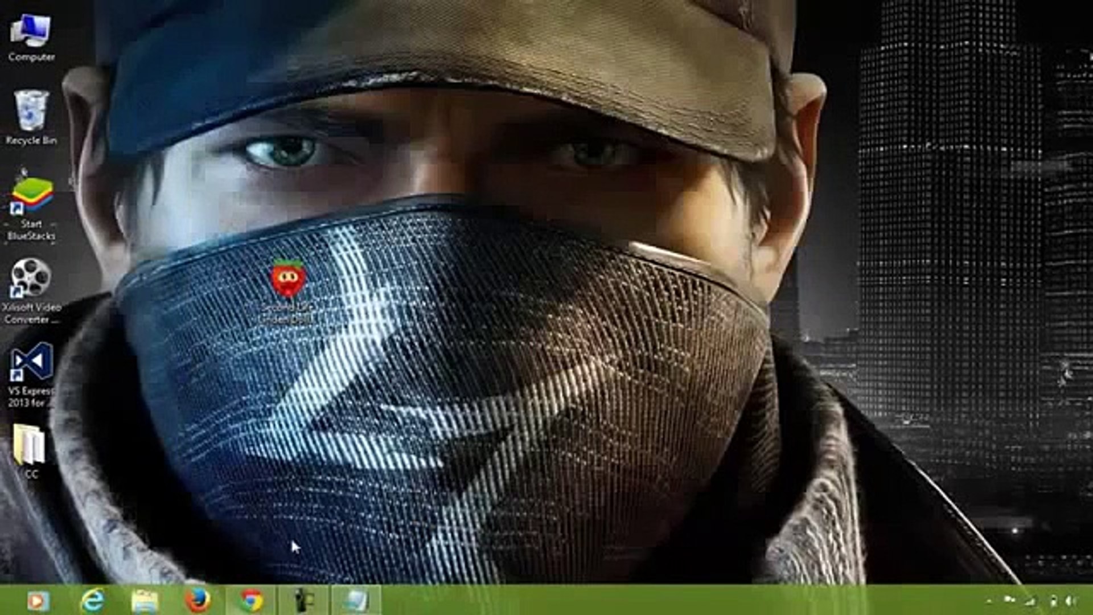The height and width of the screenshot is (615, 1093).
Task: Switch to Chrome in taskbar
Action: click(x=251, y=601)
